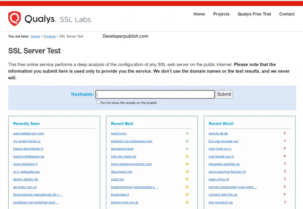Open wasu-shop.ch link
Image resolution: width=303 pixels, height=209 pixels.
click(x=219, y=179)
